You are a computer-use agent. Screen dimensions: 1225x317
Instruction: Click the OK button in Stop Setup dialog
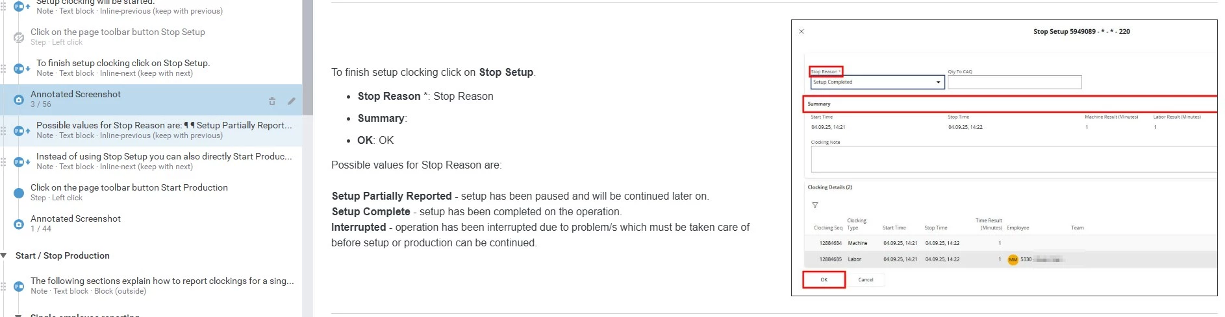point(824,280)
